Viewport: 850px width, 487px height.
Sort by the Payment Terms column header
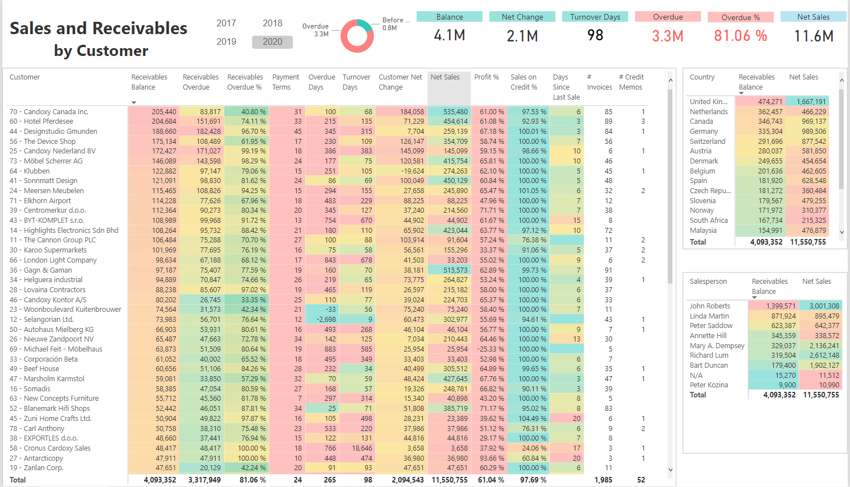286,82
